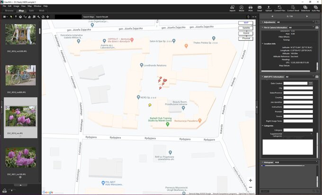322x195 pixels.
Task: Switch to the Web tab
Action: tap(42, 10)
